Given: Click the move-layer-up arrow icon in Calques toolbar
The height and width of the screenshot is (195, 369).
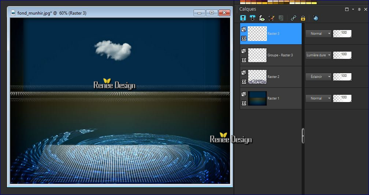Looking at the screenshot, I should (x=243, y=18).
